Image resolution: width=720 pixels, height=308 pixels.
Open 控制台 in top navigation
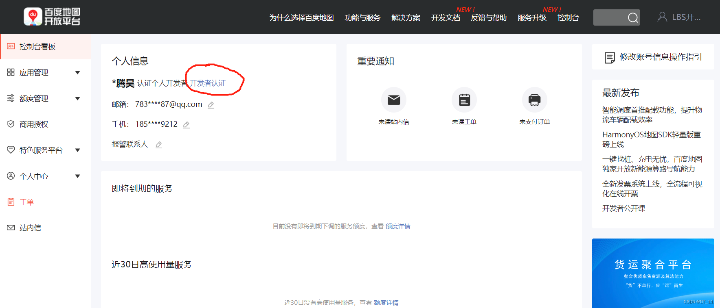point(568,18)
